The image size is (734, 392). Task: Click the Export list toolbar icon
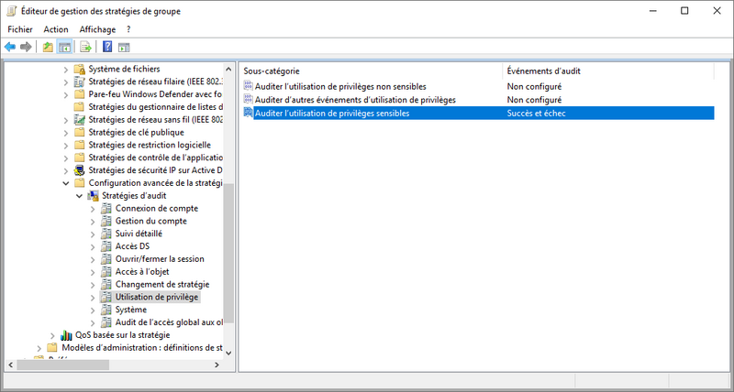[85, 47]
